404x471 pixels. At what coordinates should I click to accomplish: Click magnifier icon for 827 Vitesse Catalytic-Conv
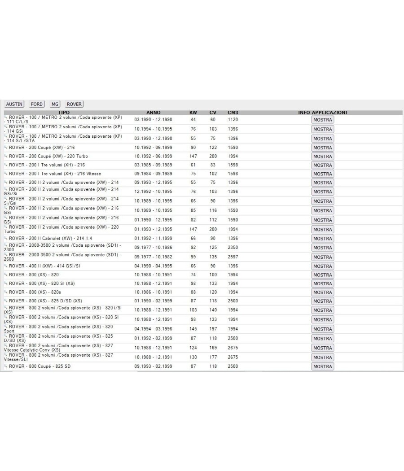6,345
